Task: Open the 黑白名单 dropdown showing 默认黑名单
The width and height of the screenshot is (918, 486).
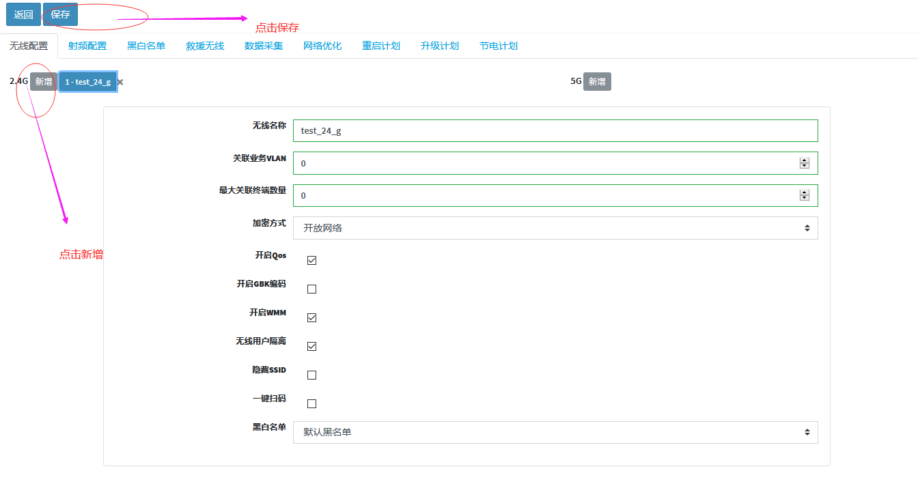Action: (555, 432)
